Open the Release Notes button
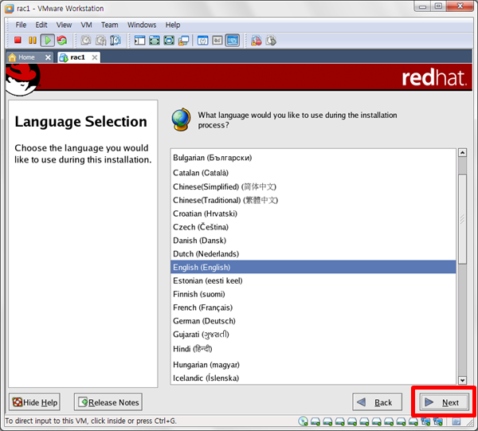Viewport: 478px width, 431px height. (108, 402)
